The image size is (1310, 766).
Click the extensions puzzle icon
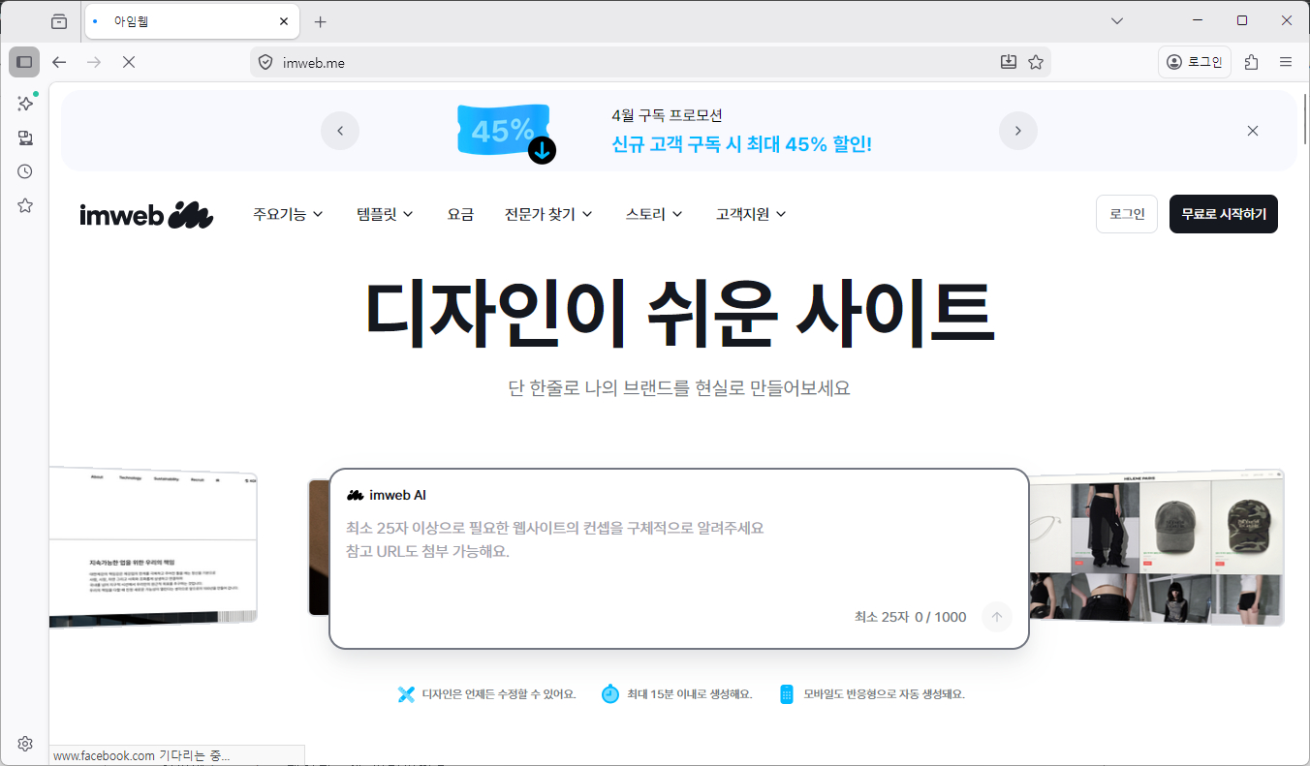(x=1251, y=62)
